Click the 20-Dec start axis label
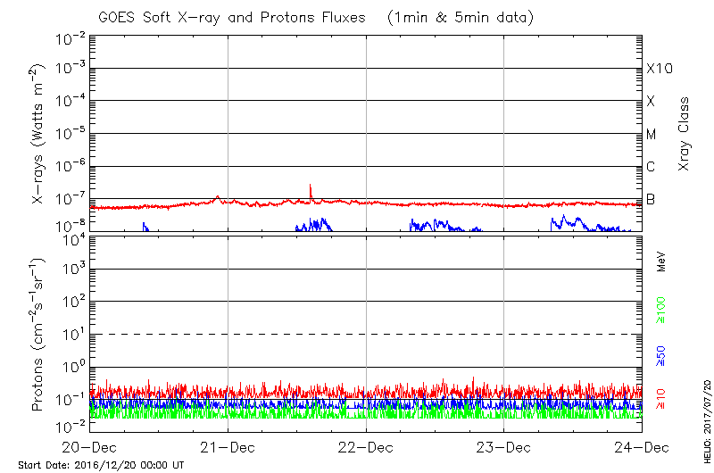Image resolution: width=714 pixels, height=473 pixels. 90,446
